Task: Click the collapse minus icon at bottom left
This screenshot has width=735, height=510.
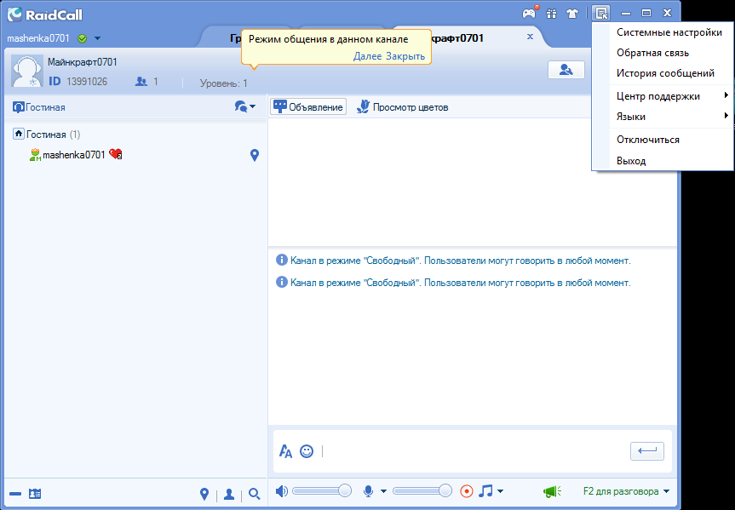Action: pyautogui.click(x=15, y=494)
